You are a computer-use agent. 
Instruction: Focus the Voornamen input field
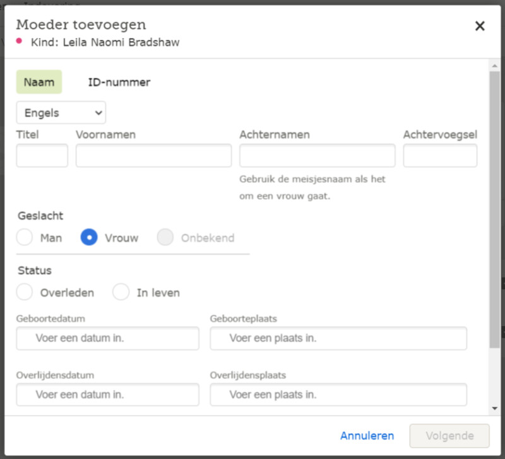coord(153,156)
